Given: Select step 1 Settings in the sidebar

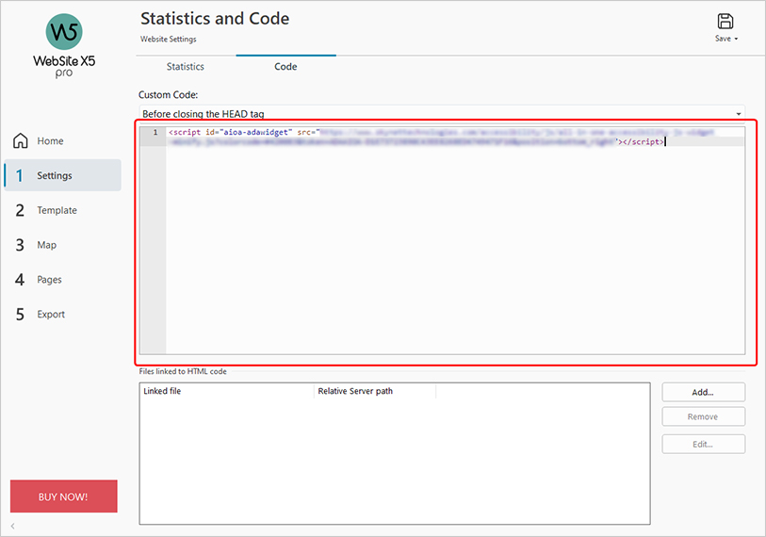Looking at the screenshot, I should click(x=62, y=175).
